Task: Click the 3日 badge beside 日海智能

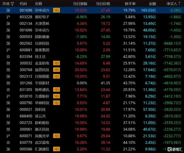Action: coord(57,76)
